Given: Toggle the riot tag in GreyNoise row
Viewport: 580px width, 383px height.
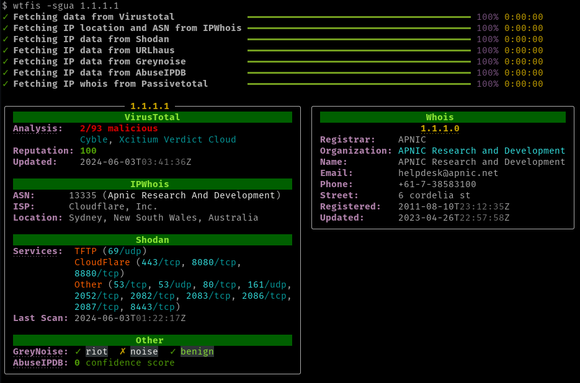Looking at the screenshot, I should [x=96, y=351].
